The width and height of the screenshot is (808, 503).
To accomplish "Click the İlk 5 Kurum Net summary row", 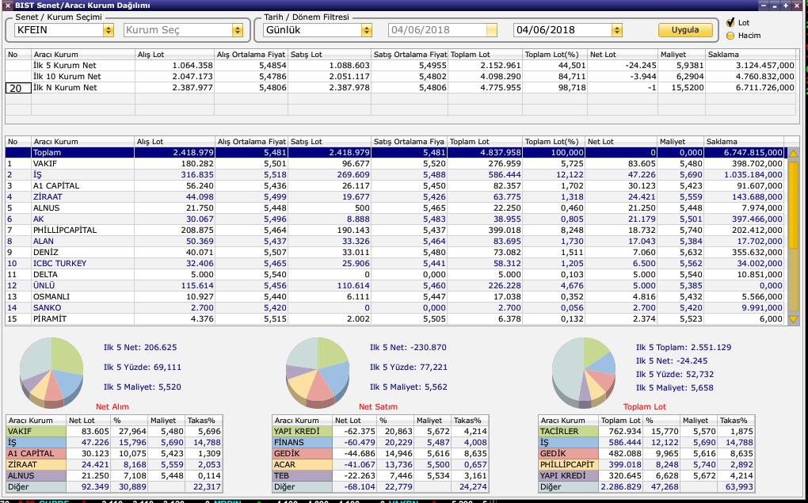I will (402, 66).
